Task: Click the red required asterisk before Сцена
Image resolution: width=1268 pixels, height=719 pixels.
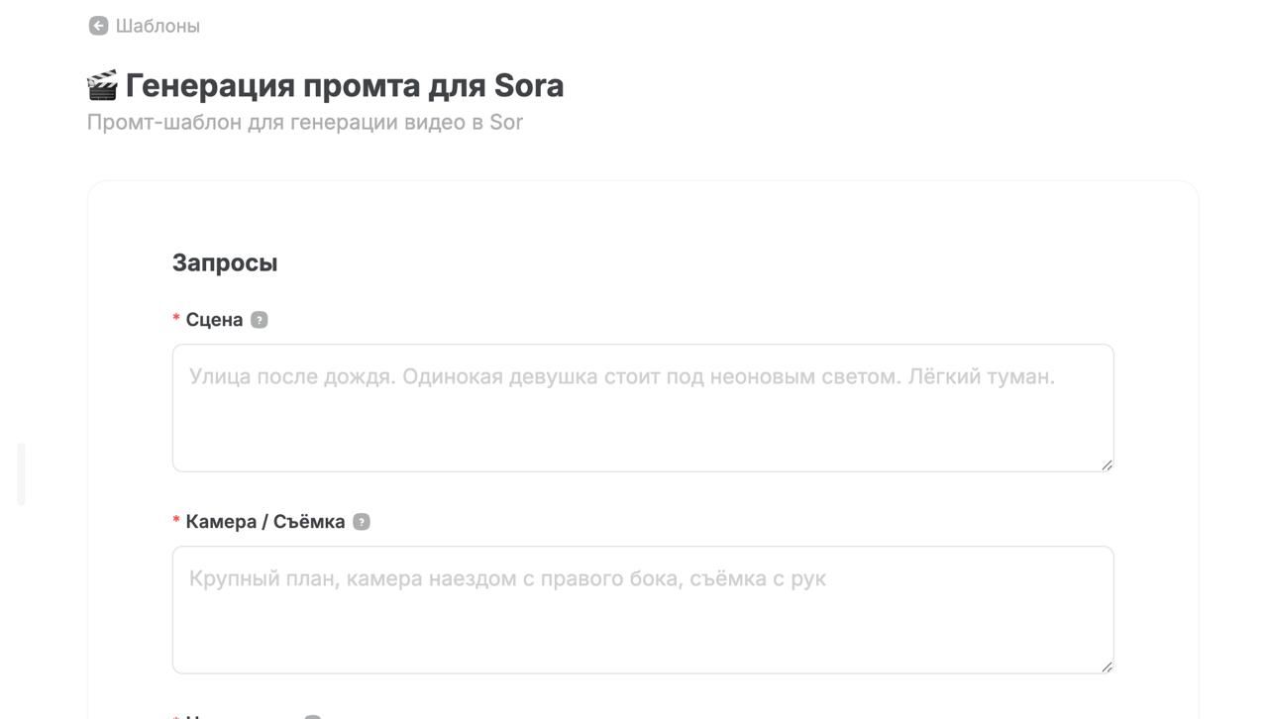Action: point(176,320)
